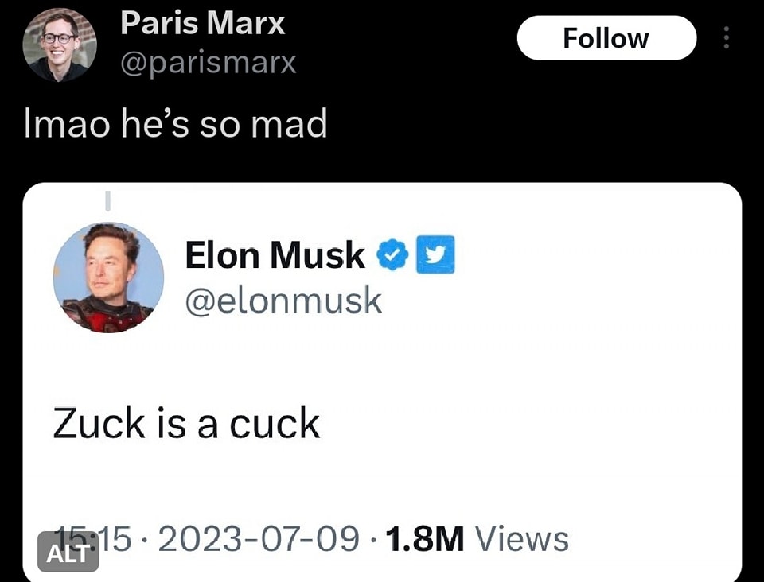Click the 'Views' label
764x582 pixels.
pos(522,539)
